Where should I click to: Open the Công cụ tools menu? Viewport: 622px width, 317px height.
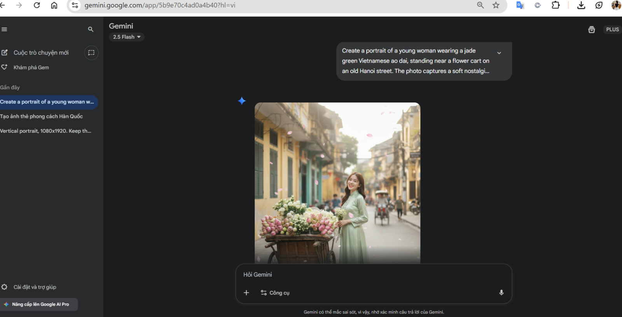tap(275, 293)
